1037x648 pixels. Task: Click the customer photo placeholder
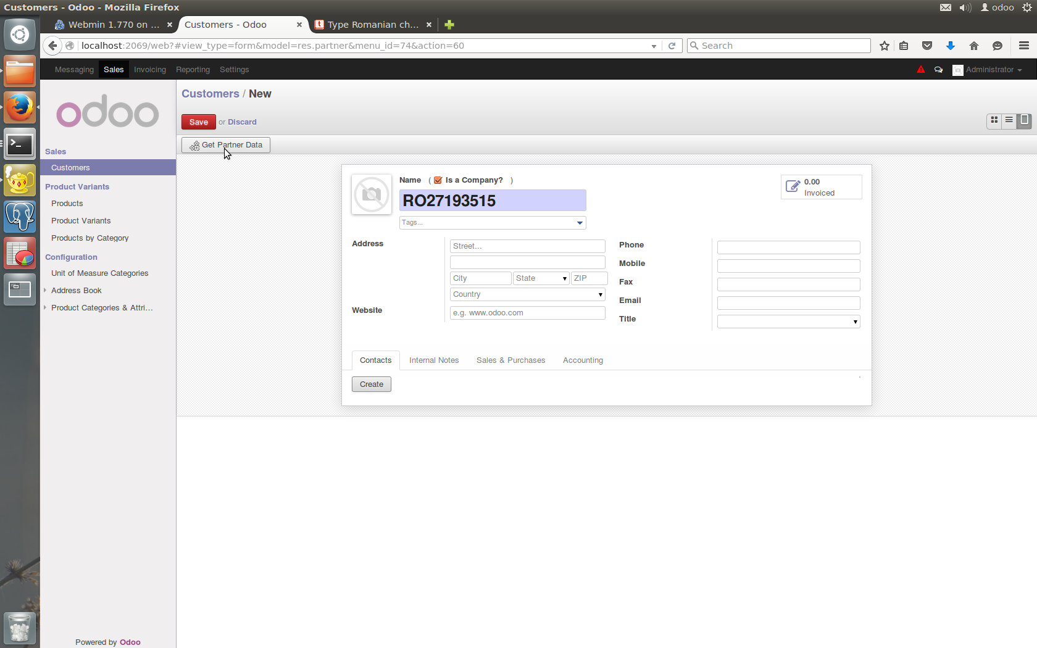tap(372, 194)
